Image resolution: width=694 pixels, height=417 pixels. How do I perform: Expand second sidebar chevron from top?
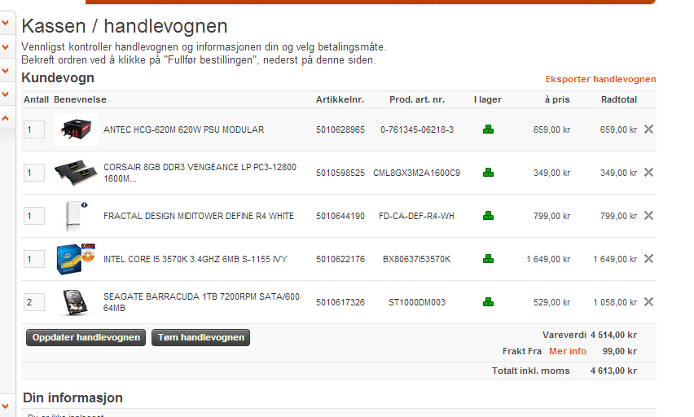tap(6, 46)
